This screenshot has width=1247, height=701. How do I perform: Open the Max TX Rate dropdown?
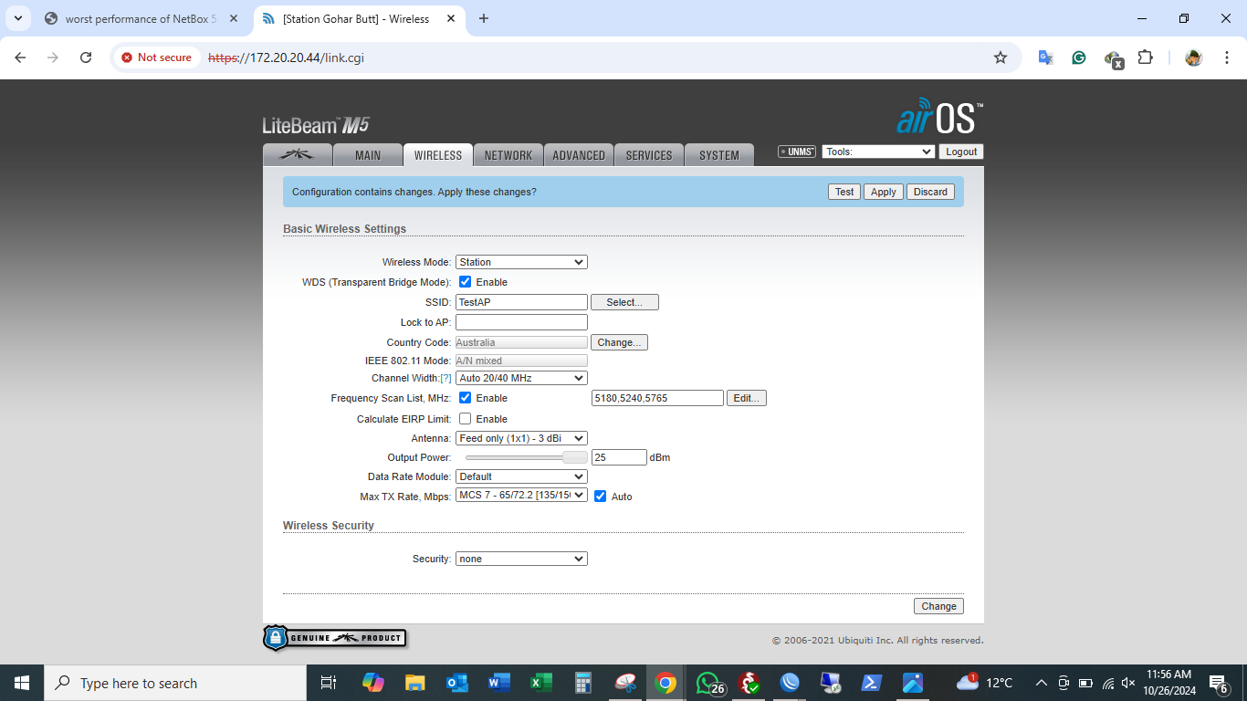[521, 496]
